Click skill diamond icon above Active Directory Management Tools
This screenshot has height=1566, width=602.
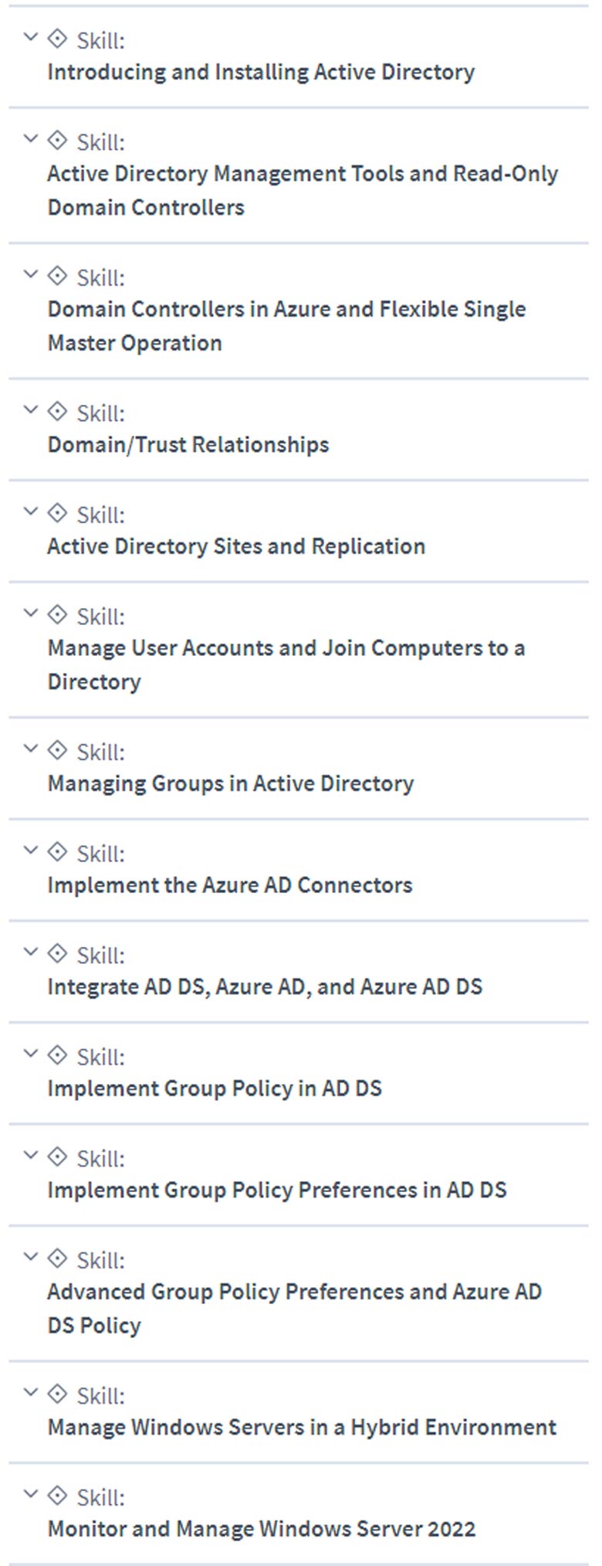[x=57, y=140]
